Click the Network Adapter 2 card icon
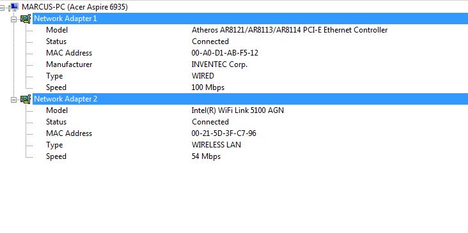 click(x=26, y=99)
